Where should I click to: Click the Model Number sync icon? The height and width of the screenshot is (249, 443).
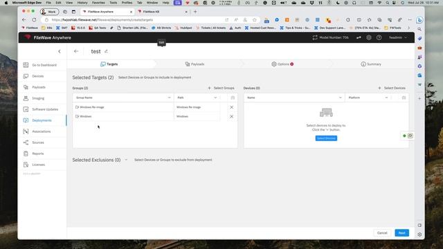point(315,37)
